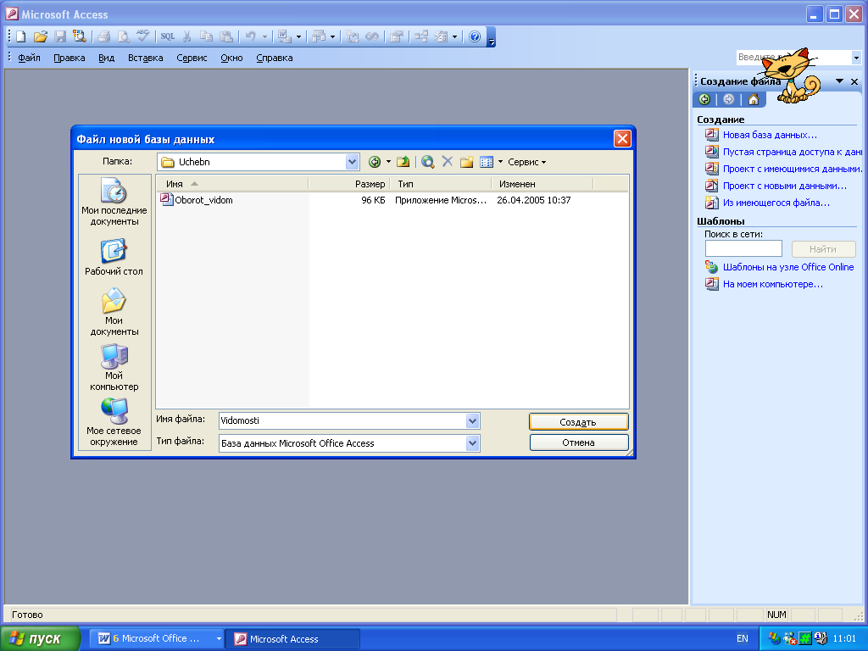868x651 pixels.
Task: Click the Open folder toolbar icon
Action: pos(41,37)
